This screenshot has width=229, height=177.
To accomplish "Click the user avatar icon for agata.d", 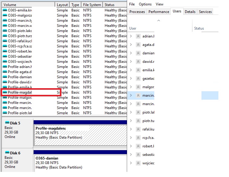I will click(138, 45).
